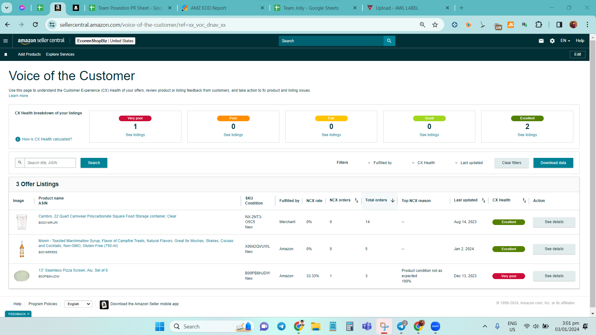
Task: Reload the page
Action: [x=35, y=25]
